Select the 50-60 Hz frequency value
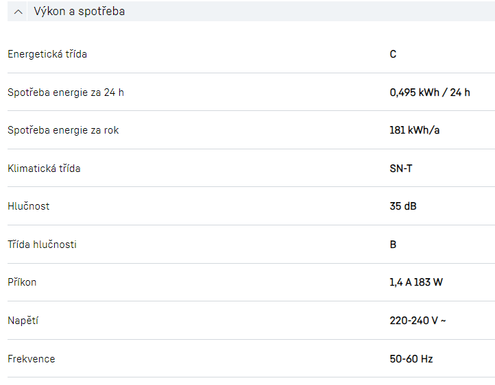Viewport: 495px width, 385px height. [411, 359]
